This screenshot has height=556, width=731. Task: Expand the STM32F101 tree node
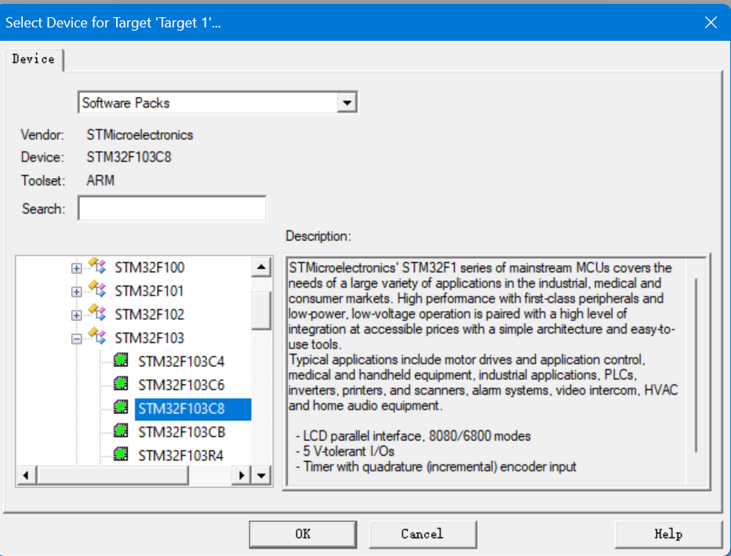[x=76, y=292]
